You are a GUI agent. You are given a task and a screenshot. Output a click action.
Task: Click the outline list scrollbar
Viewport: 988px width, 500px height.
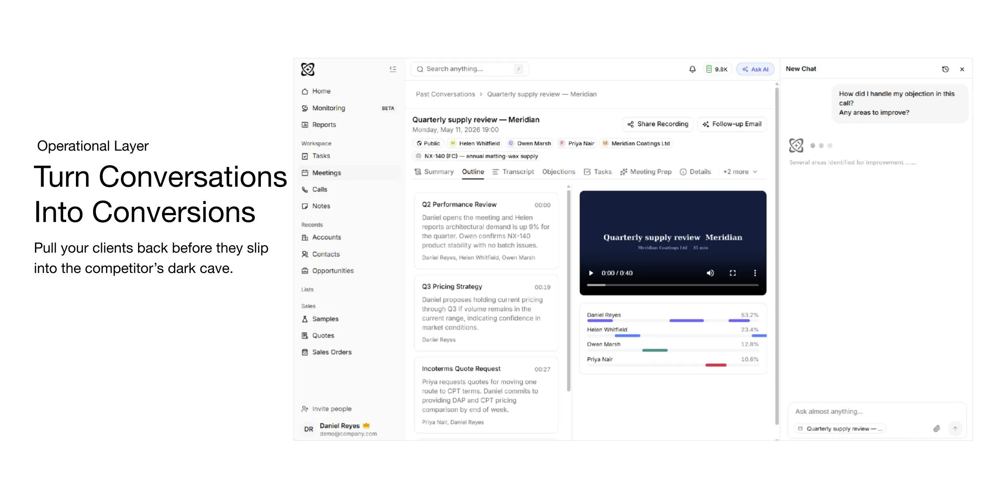569,290
